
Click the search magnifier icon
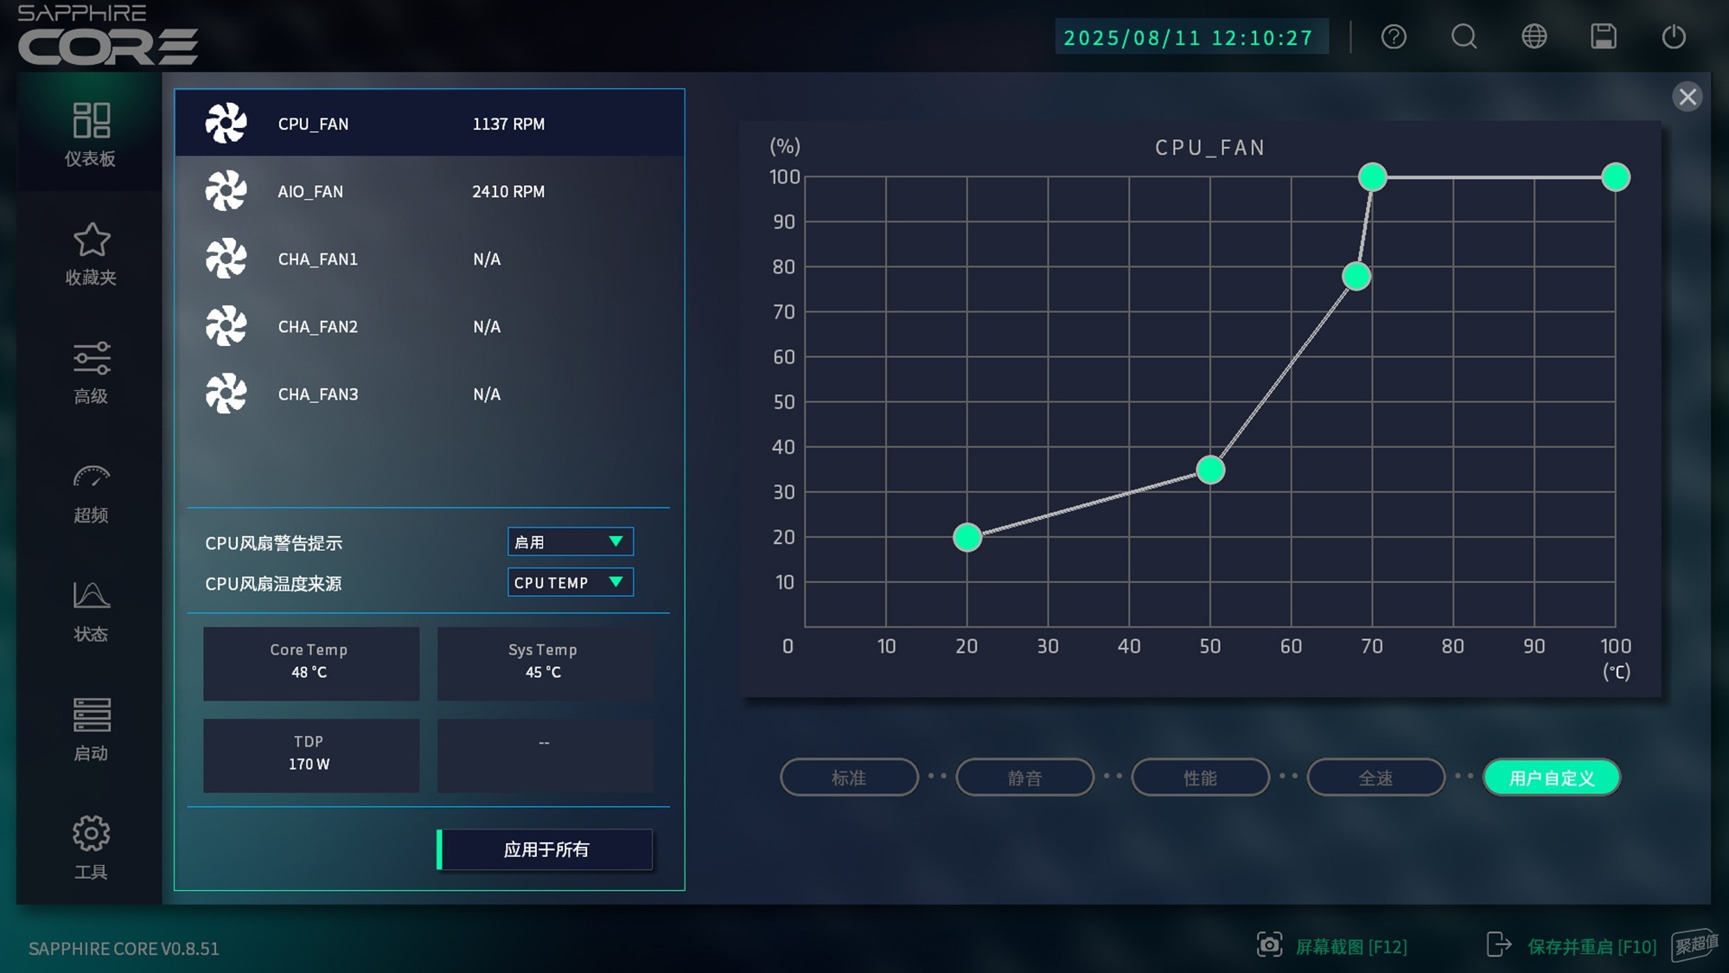1464,37
